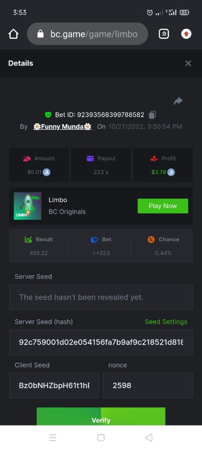Select the Server Seed hash field
Viewport: 202px width, 450px height.
click(x=101, y=342)
